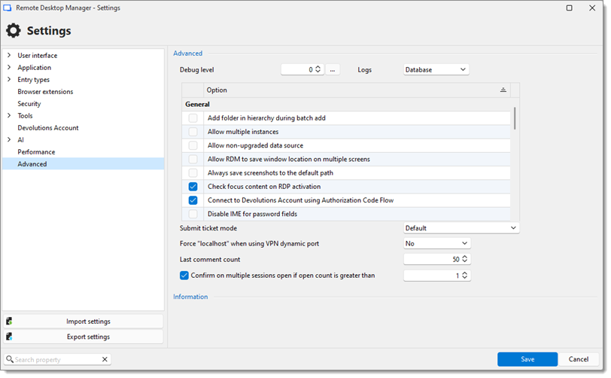The height and width of the screenshot is (378, 611).
Task: Click the Export settings button
Action: (x=83, y=337)
